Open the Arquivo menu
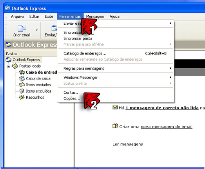This screenshot has width=205, height=169. tap(18, 16)
